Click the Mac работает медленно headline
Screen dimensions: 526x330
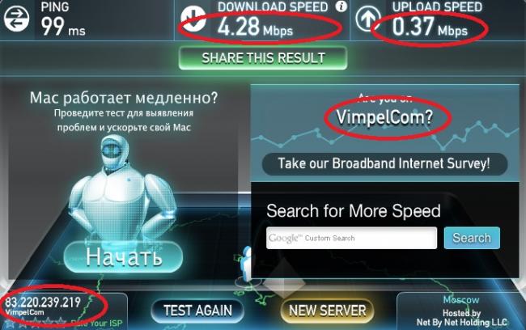pyautogui.click(x=124, y=98)
